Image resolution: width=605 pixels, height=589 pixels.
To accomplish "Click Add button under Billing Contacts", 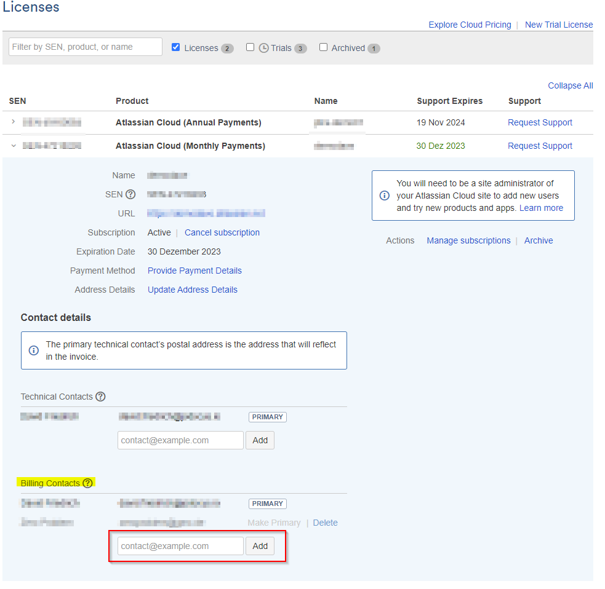I will (260, 546).
